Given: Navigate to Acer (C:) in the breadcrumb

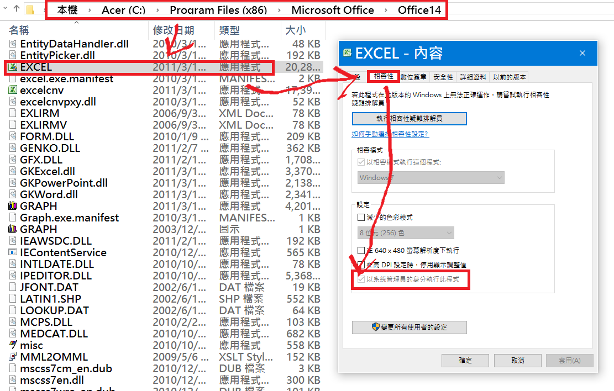Looking at the screenshot, I should point(123,10).
